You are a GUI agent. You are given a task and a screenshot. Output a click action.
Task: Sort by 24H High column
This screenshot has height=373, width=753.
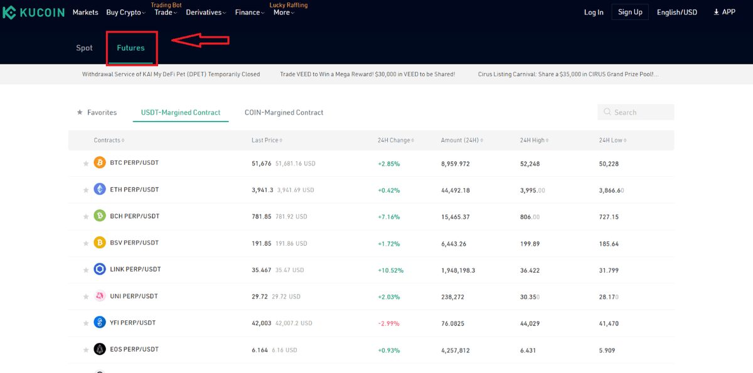[x=535, y=140]
